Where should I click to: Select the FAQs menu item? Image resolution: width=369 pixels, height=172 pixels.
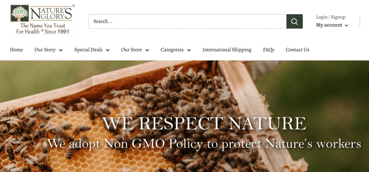click(x=268, y=50)
